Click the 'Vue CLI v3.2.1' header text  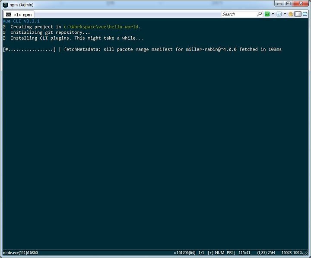pos(21,21)
